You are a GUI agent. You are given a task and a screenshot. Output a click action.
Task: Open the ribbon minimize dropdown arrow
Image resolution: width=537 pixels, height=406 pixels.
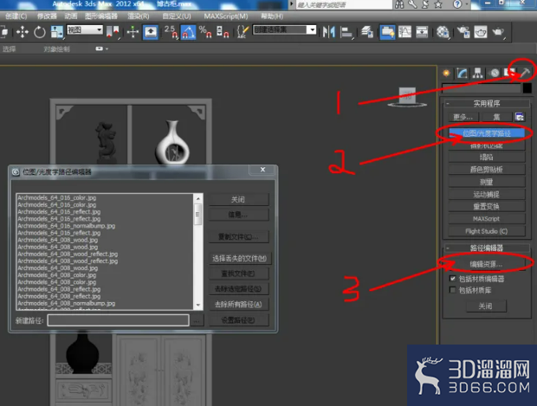(107, 49)
